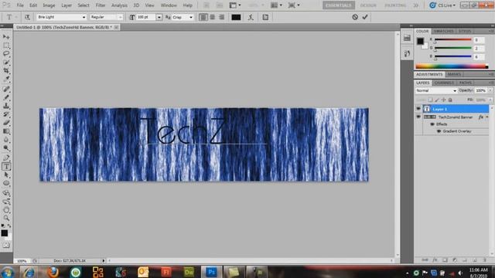495x278 pixels.
Task: Select the Rectangular Marquee tool
Action: 6,46
